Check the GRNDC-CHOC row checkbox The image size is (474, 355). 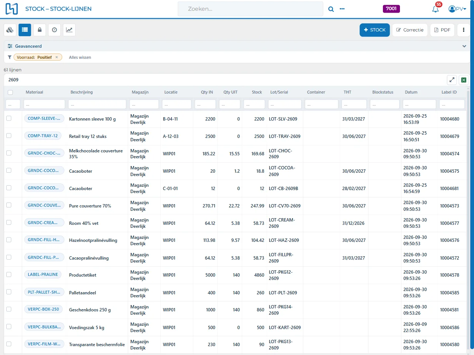[x=9, y=153]
